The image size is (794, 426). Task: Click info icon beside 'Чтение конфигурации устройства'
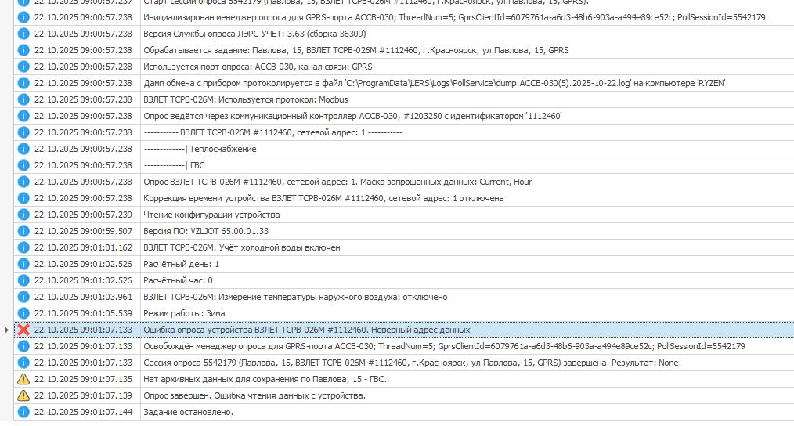23,215
